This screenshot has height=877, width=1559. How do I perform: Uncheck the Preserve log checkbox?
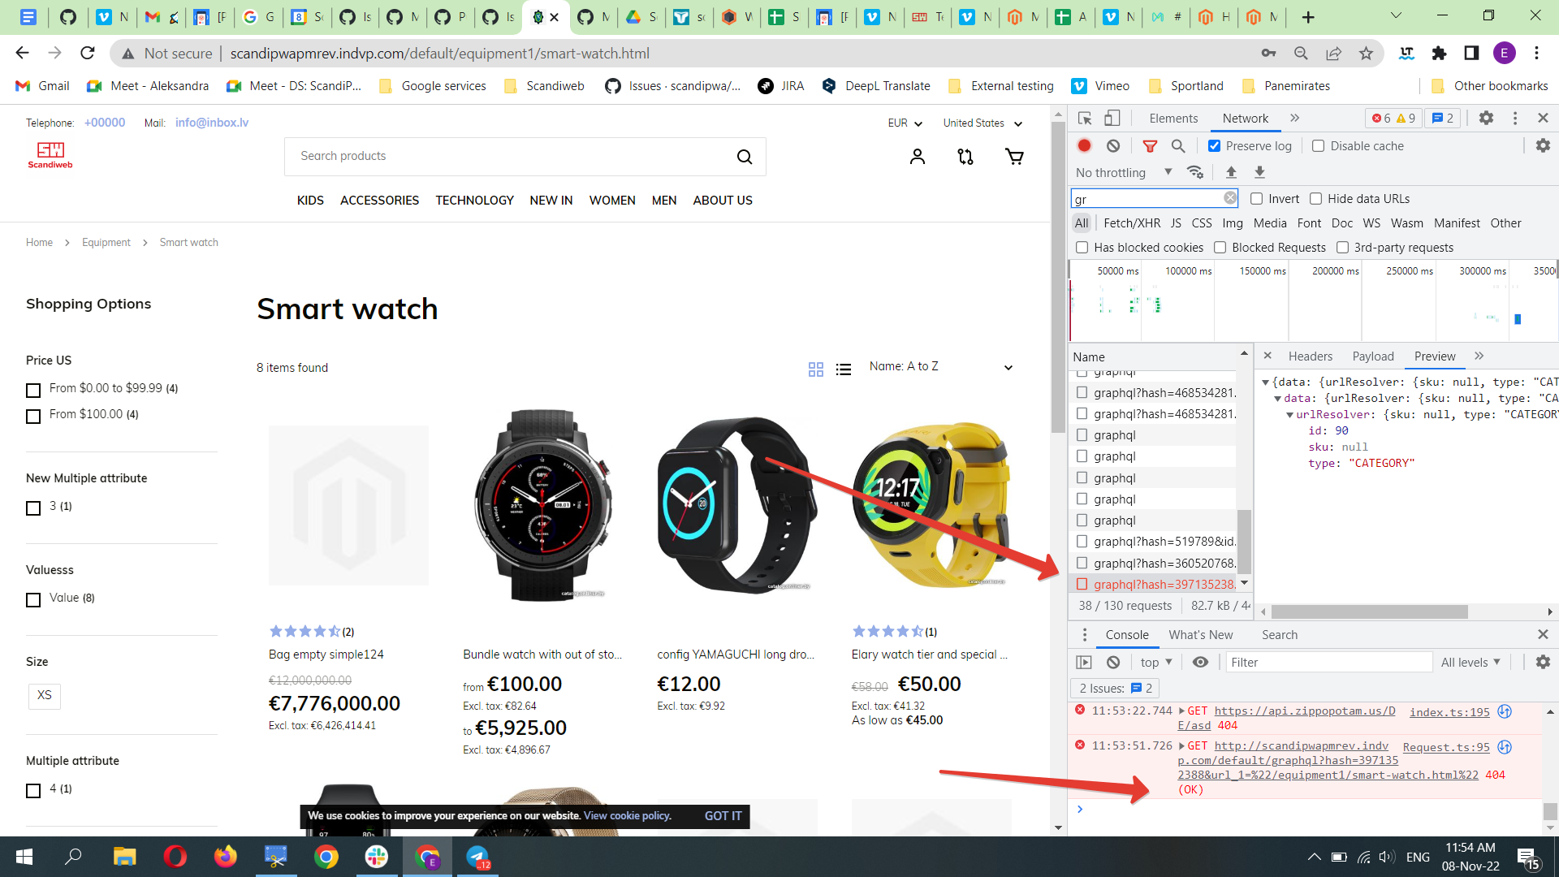[x=1215, y=146]
